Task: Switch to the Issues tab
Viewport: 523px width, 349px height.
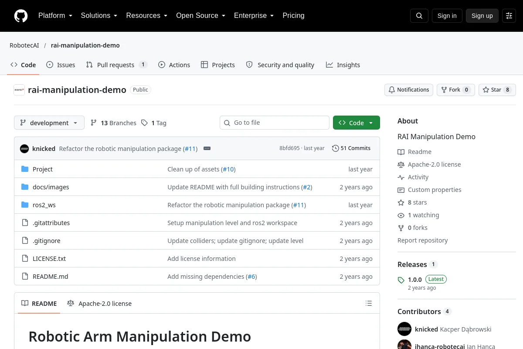Action: pyautogui.click(x=61, y=65)
